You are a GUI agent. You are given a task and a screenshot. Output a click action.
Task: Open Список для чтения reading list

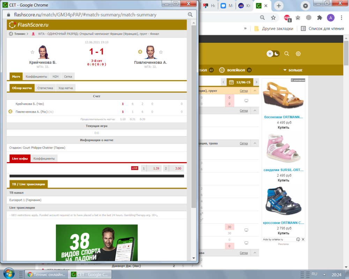(322, 29)
